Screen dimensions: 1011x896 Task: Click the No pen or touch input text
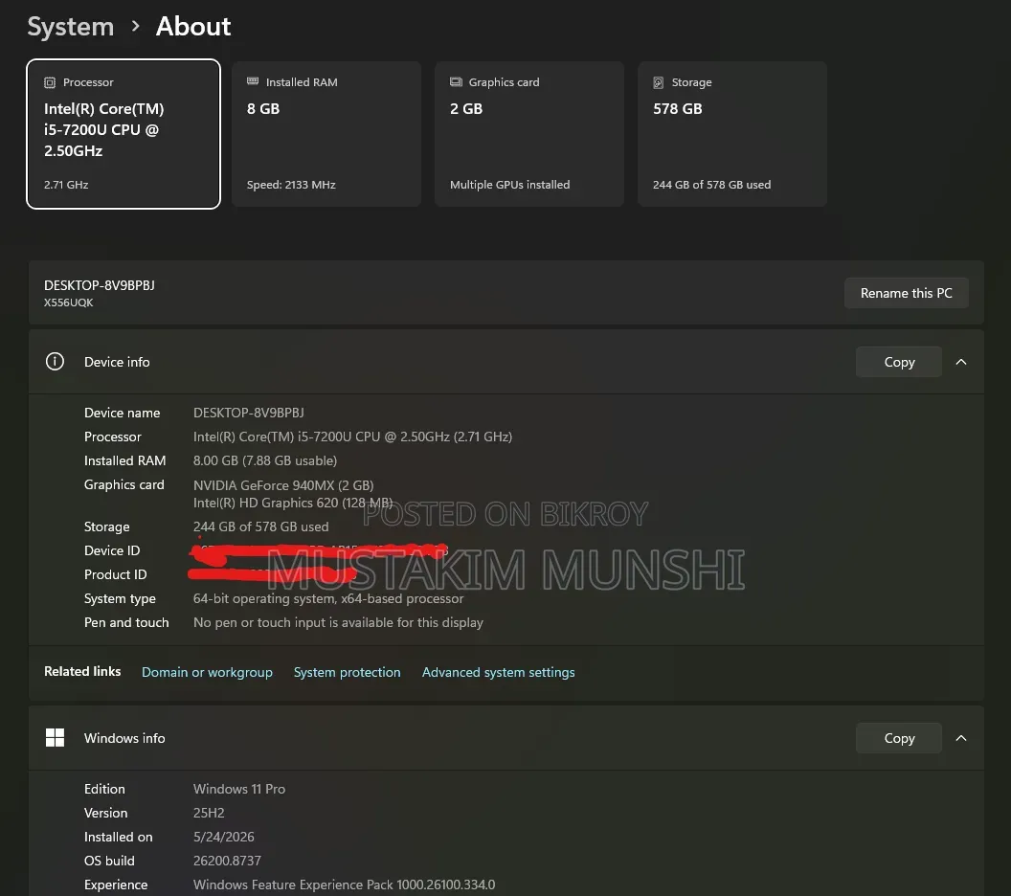[x=338, y=622]
